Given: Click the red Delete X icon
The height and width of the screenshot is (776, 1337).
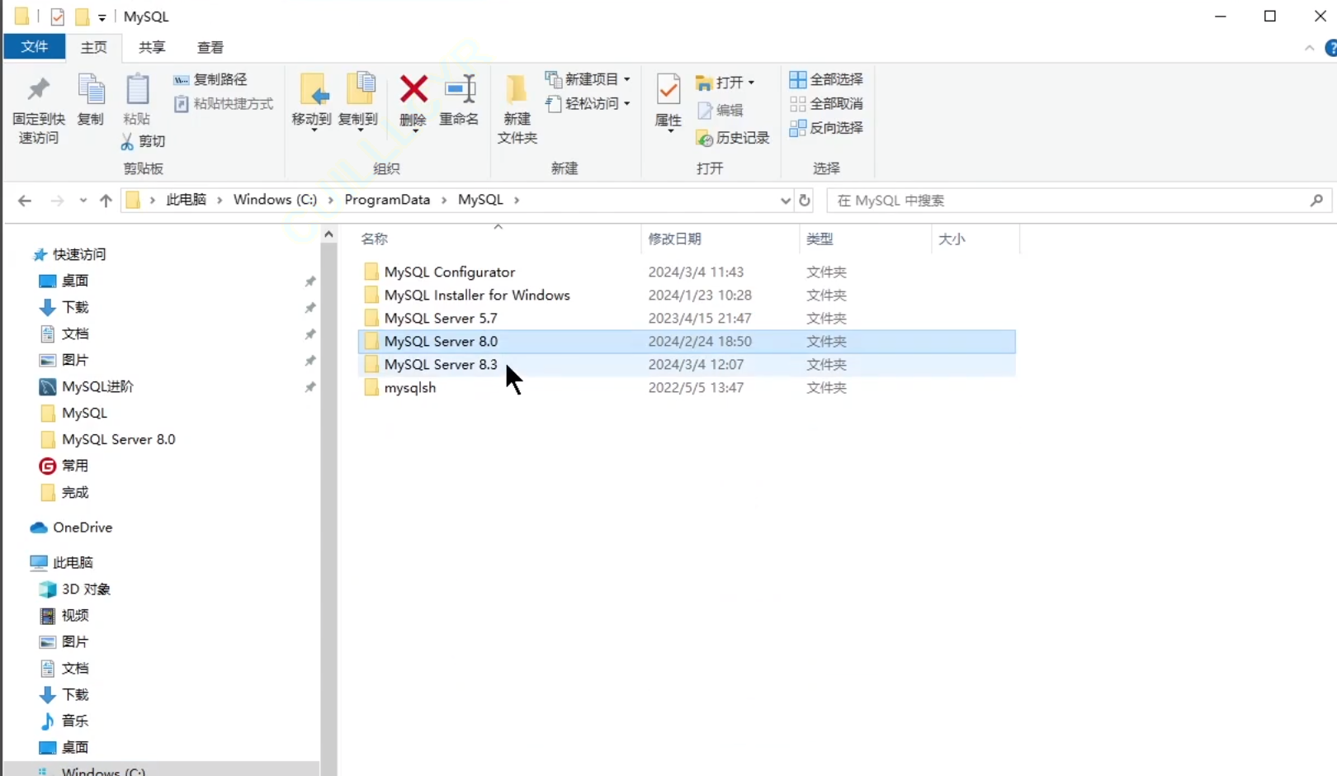Looking at the screenshot, I should [413, 89].
